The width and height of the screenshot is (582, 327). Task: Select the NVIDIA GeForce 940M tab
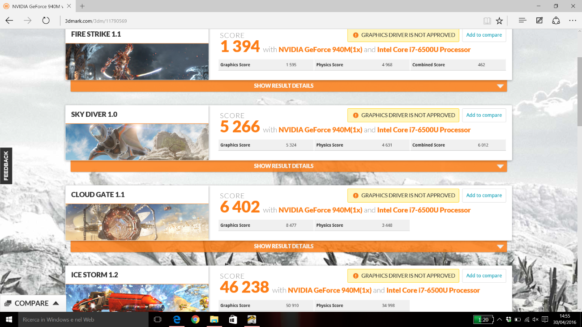coord(37,6)
